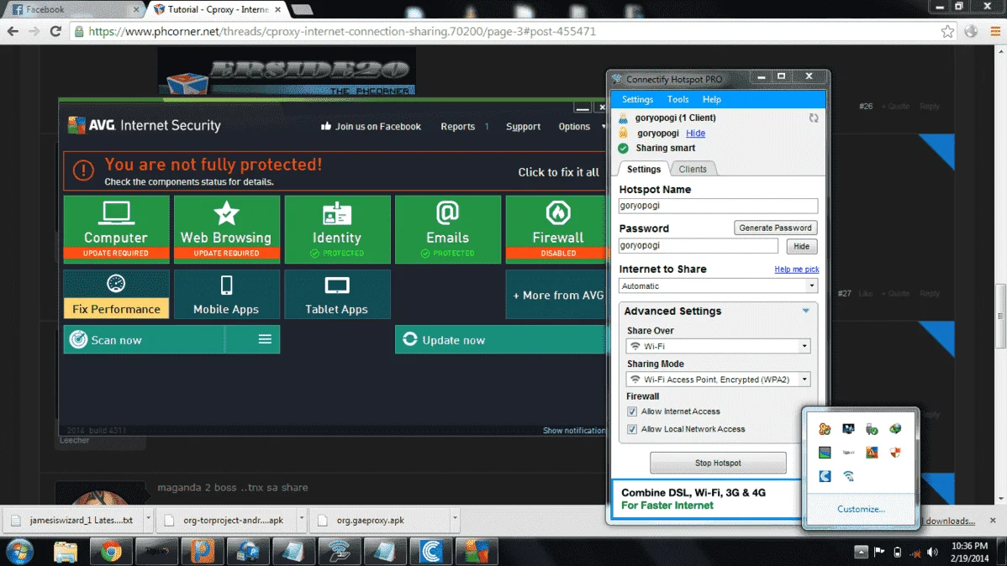Screen dimensions: 1007x566
Task: Toggle Allow Internet Access checkbox
Action: (632, 411)
